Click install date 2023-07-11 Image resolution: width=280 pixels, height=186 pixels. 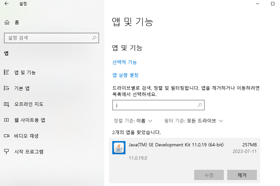[245, 152]
